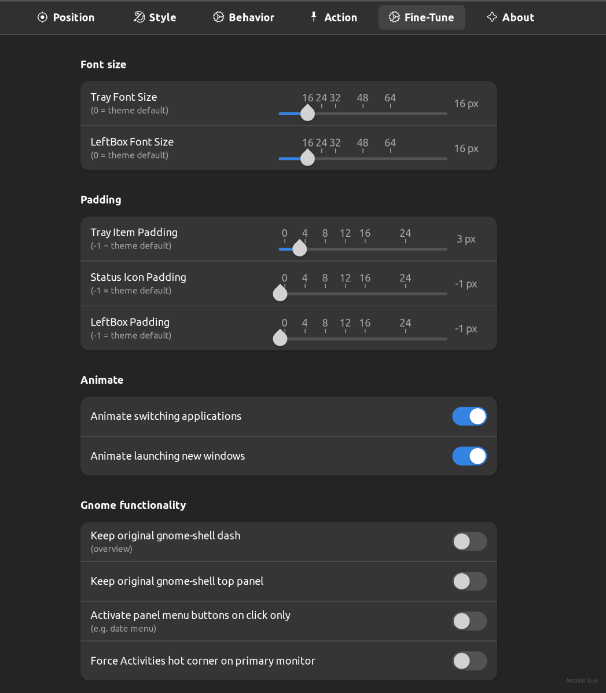Click the Position tab target icon
The image size is (606, 693).
pos(42,17)
